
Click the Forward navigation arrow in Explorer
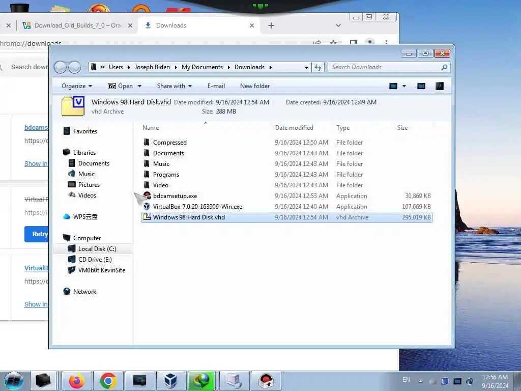[74, 67]
